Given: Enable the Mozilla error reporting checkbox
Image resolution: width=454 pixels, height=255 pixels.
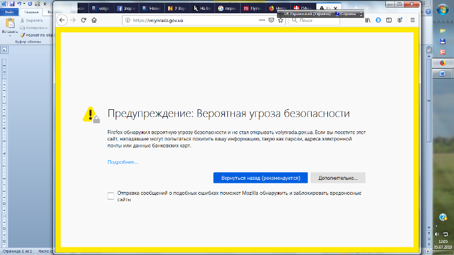Looking at the screenshot, I should coord(111,196).
